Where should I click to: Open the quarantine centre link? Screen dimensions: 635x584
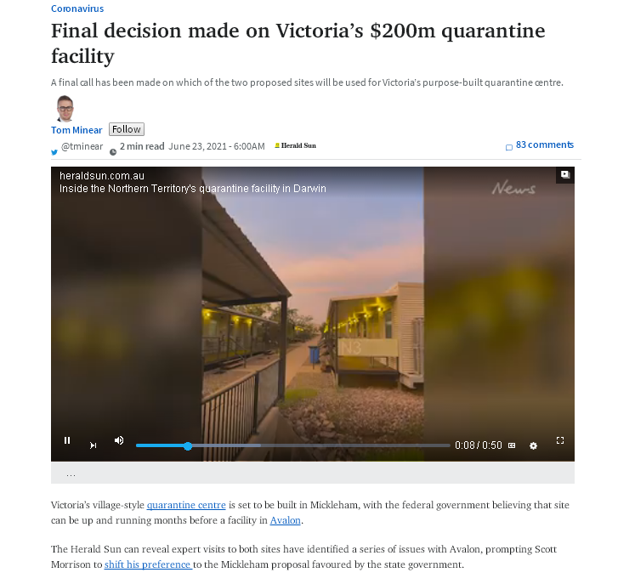click(x=186, y=505)
